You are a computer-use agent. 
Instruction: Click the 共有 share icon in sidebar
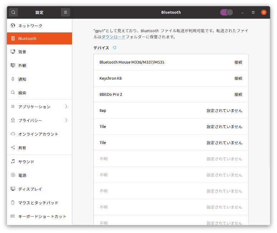click(x=13, y=148)
